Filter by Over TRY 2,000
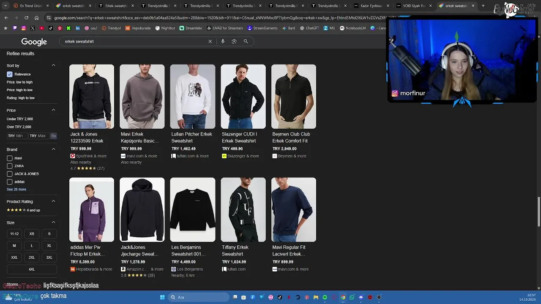Viewport: 541px width, 304px height. tap(19, 127)
